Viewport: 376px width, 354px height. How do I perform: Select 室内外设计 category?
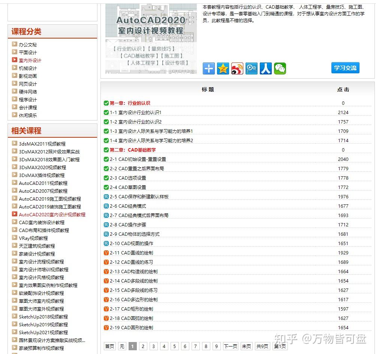(x=30, y=60)
